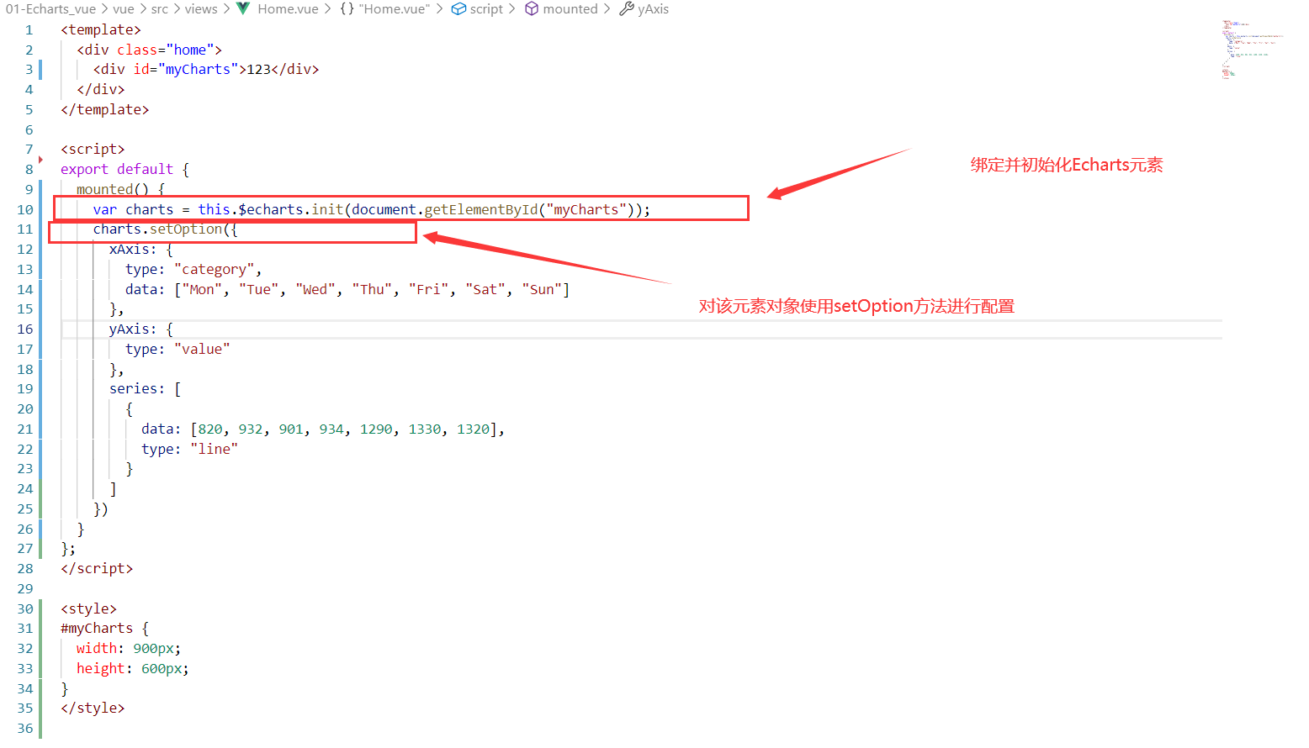Click the id="myCharts" attribute text
Screen dimensions: 1309x748
185,70
